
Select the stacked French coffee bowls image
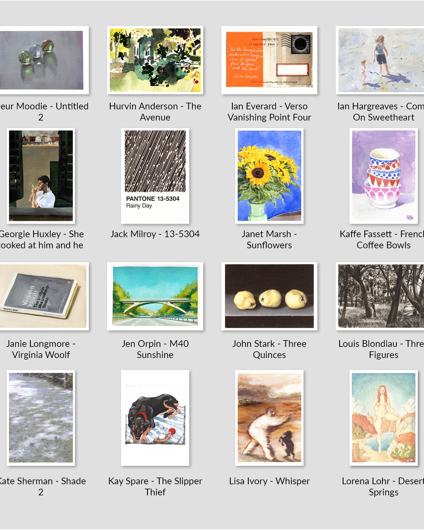383,176
